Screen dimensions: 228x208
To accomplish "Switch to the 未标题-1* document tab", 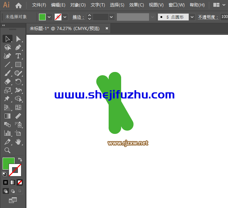I will pyautogui.click(x=65, y=28).
